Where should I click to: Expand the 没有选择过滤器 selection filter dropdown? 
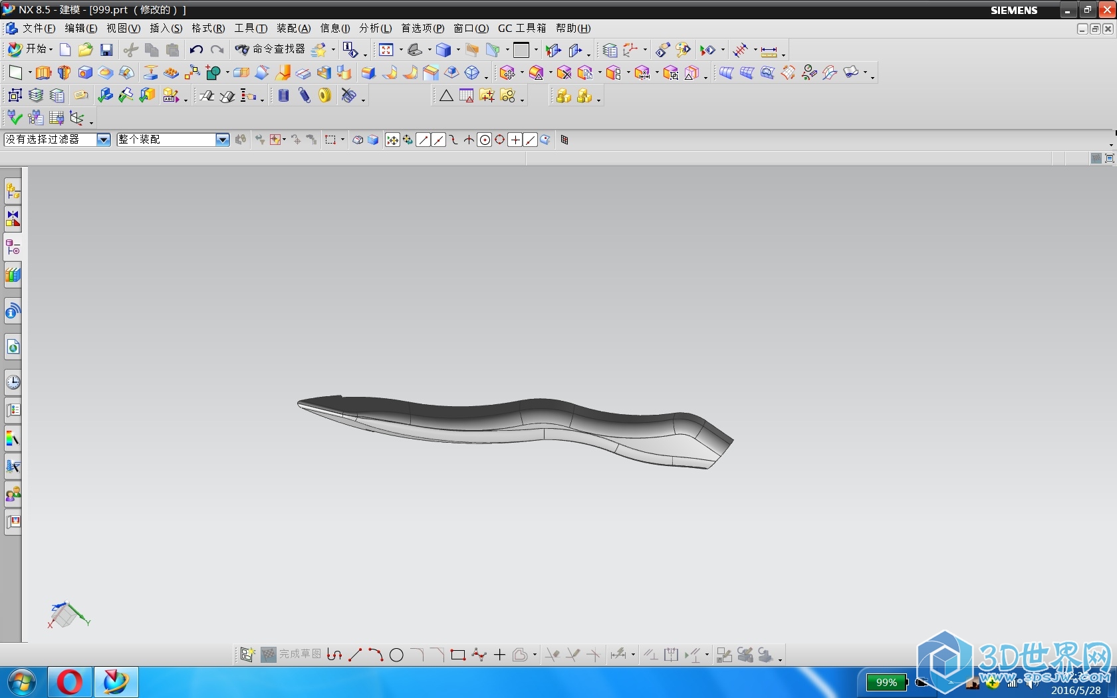pyautogui.click(x=104, y=140)
